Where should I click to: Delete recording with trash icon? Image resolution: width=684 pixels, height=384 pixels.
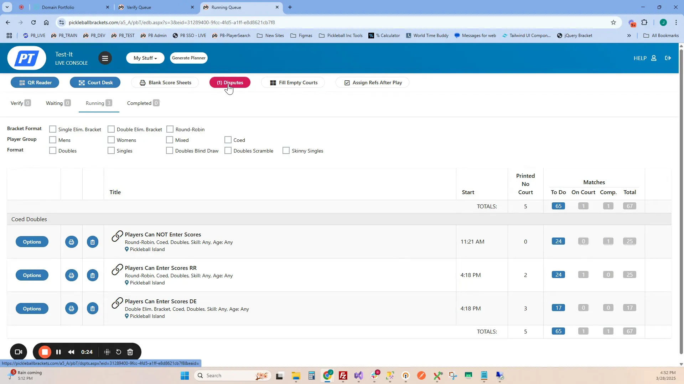[130, 352]
